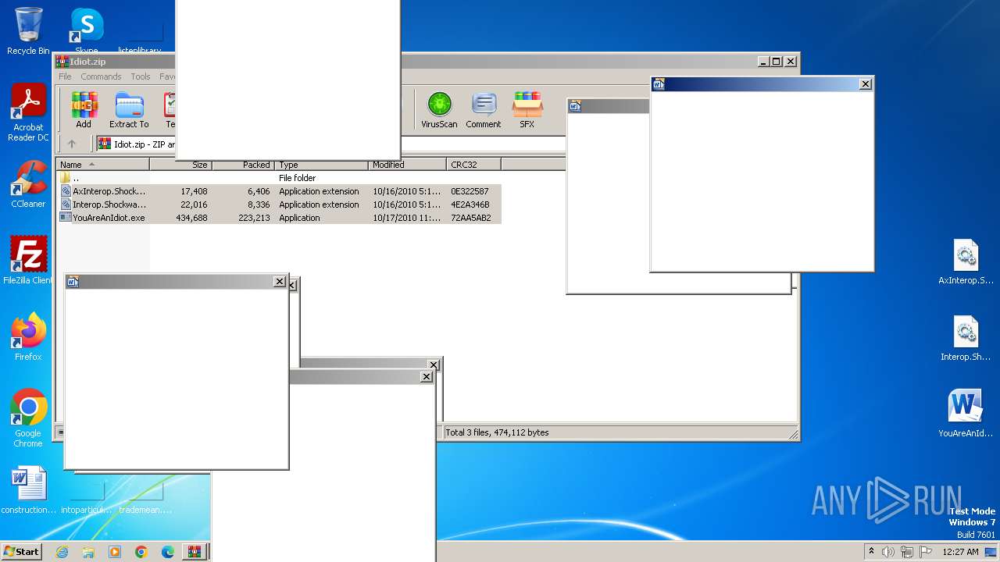Sort by Name column header
The width and height of the screenshot is (1000, 562).
tap(103, 165)
